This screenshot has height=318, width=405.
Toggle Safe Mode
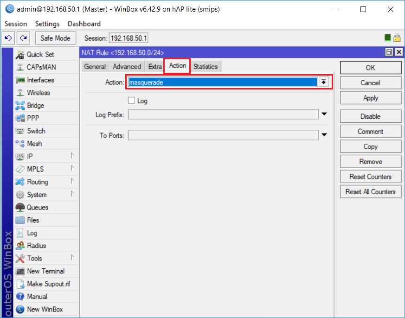point(56,38)
